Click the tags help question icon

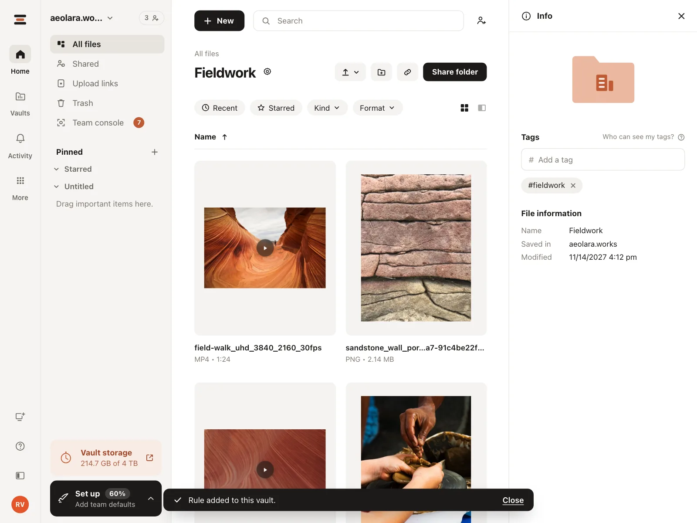click(x=681, y=137)
